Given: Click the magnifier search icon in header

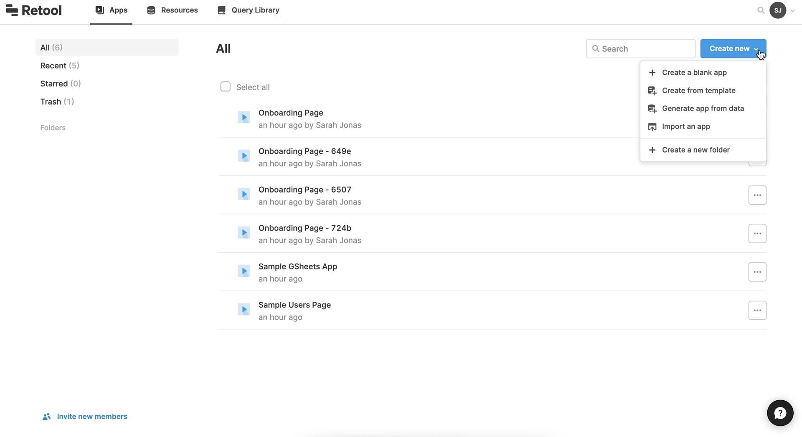Looking at the screenshot, I should pos(761,10).
